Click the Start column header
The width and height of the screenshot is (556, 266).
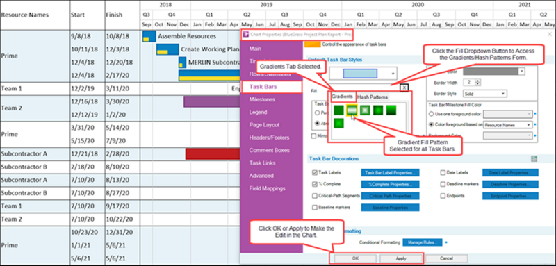tap(78, 15)
